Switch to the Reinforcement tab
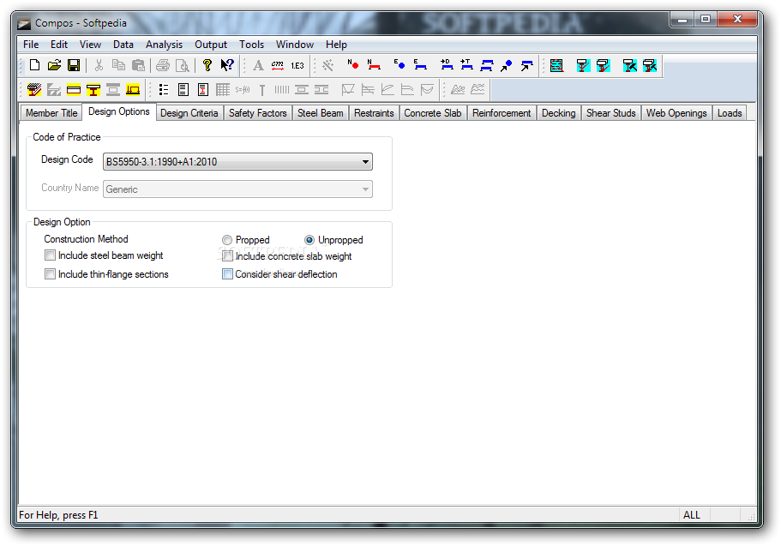 pos(502,113)
